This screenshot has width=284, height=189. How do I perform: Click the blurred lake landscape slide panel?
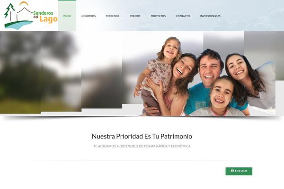point(41,72)
